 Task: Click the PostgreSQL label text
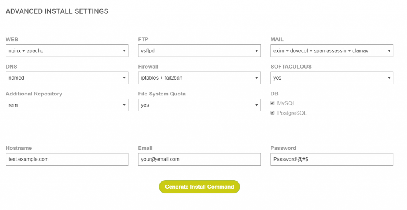click(x=292, y=113)
